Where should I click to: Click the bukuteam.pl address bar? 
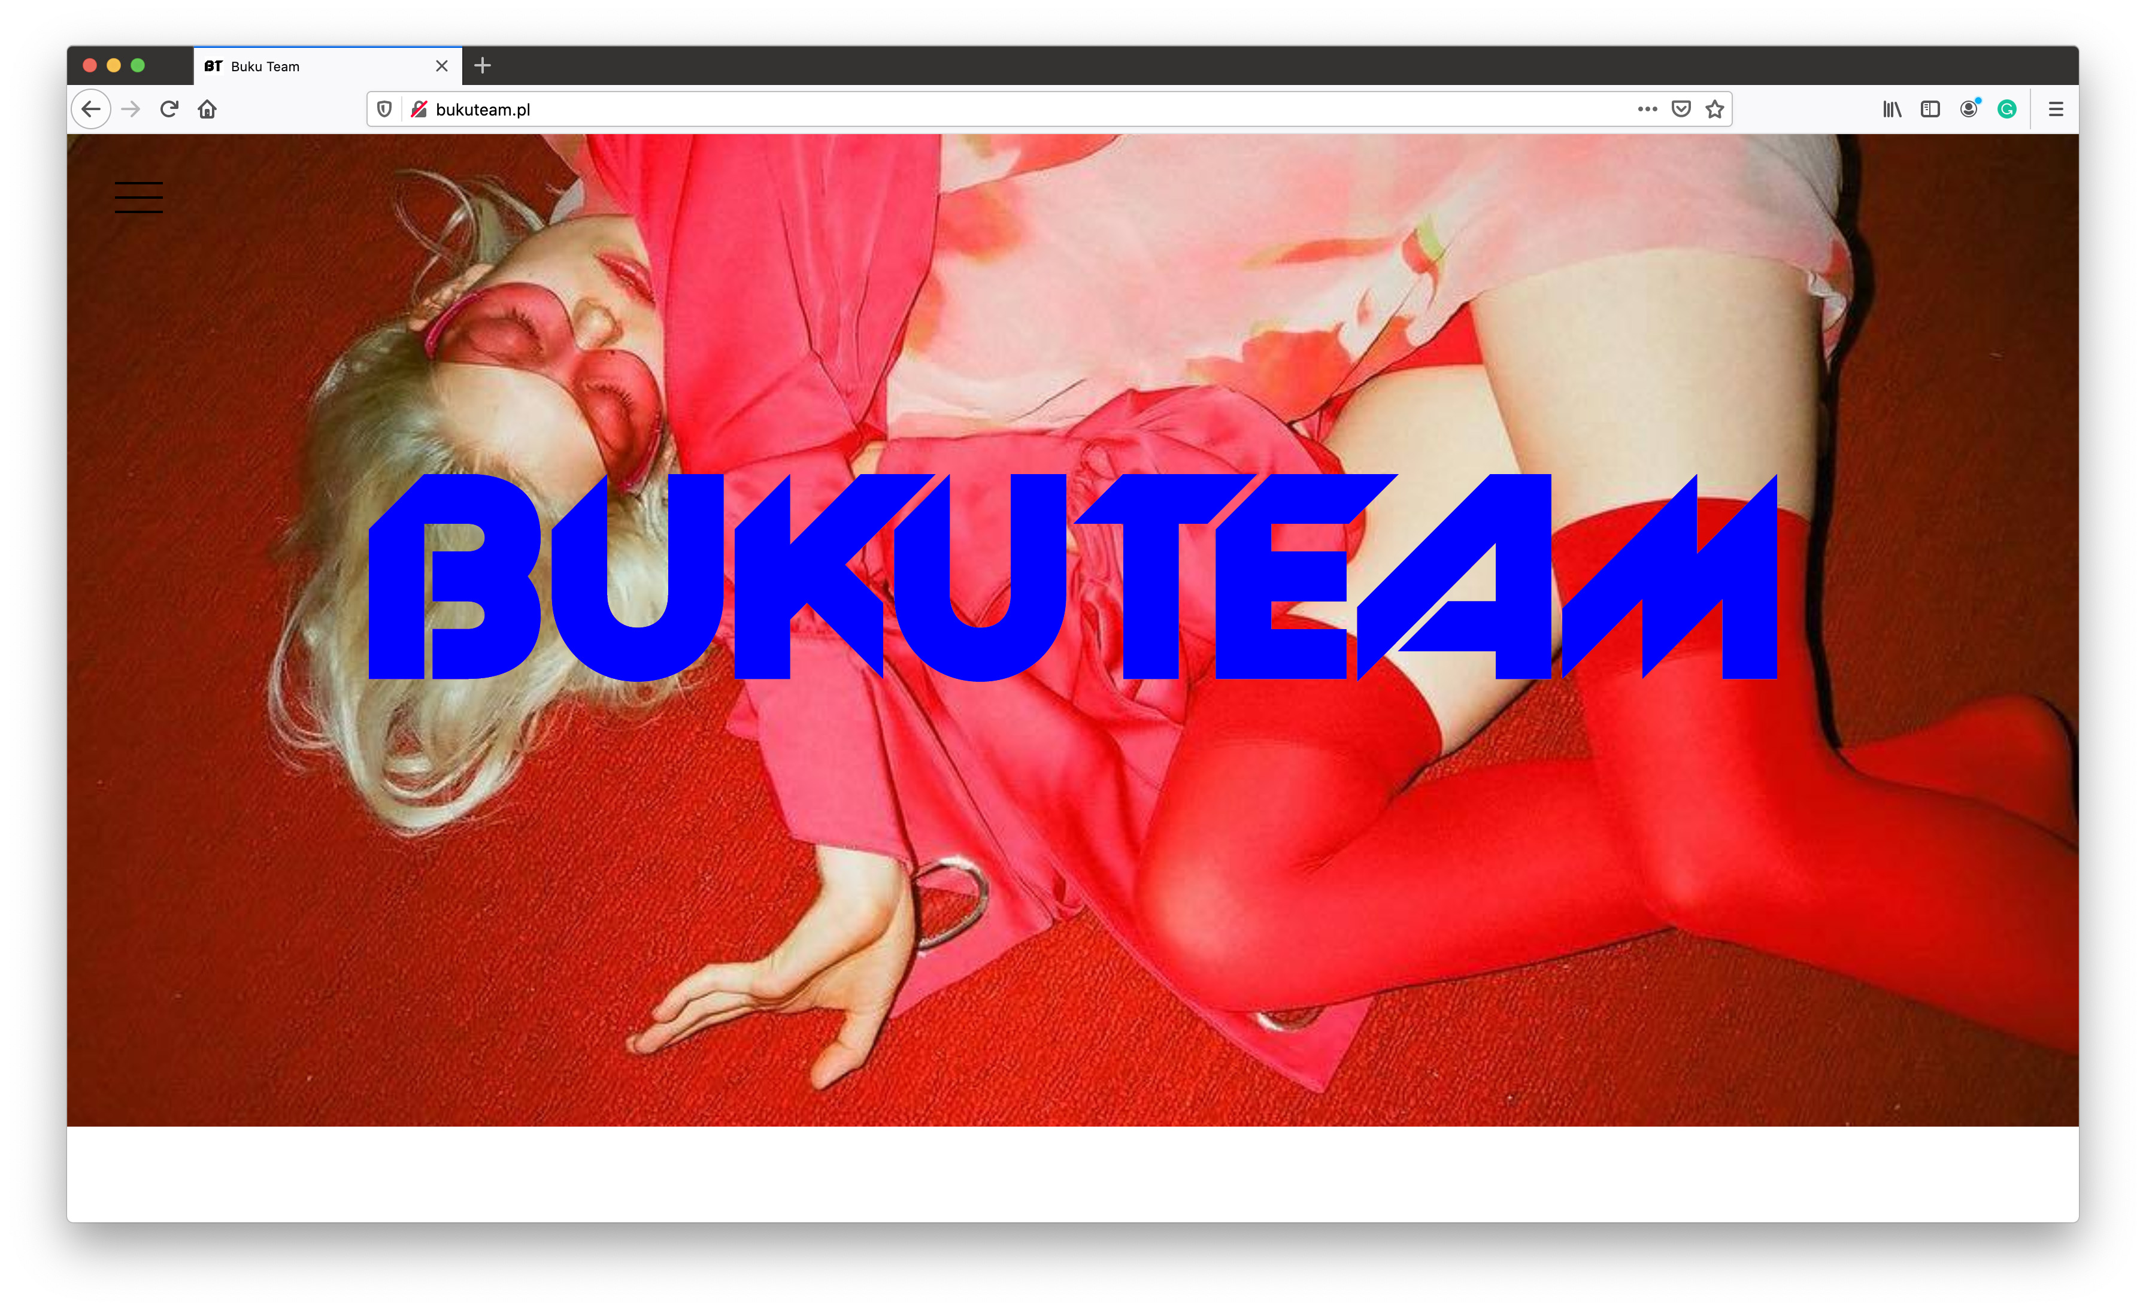958,110
